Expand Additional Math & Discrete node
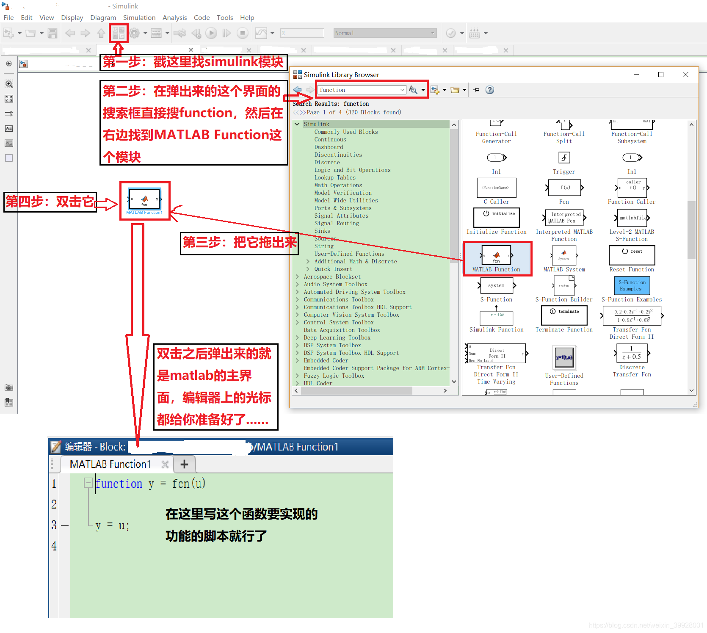Screen dimensions: 707x633 click(308, 261)
